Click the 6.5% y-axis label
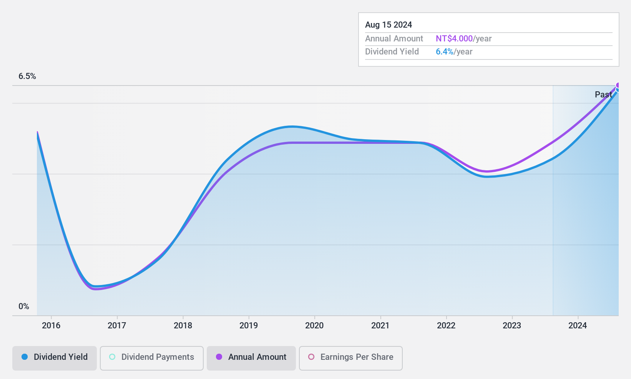The height and width of the screenshot is (379, 631). 27,76
